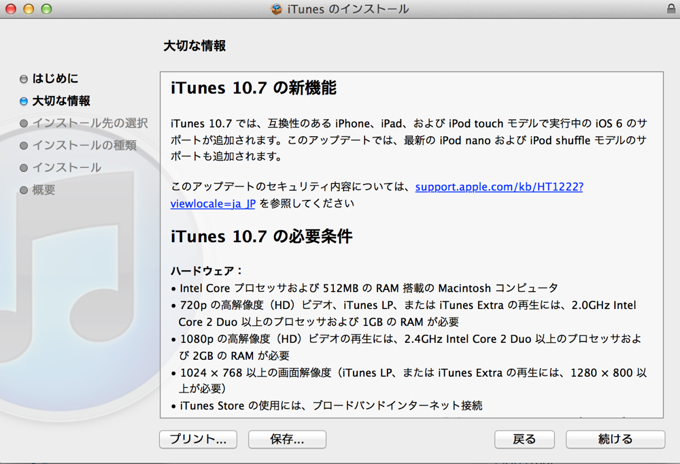
Task: Click the lock icon in the title bar
Action: coord(671,9)
